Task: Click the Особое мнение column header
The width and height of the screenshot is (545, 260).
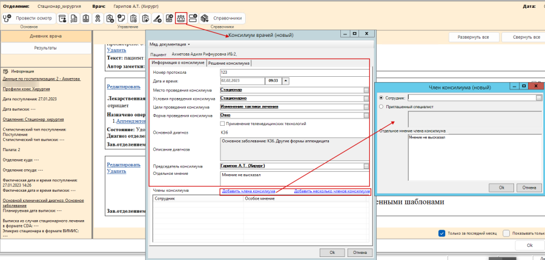Action: [305, 198]
